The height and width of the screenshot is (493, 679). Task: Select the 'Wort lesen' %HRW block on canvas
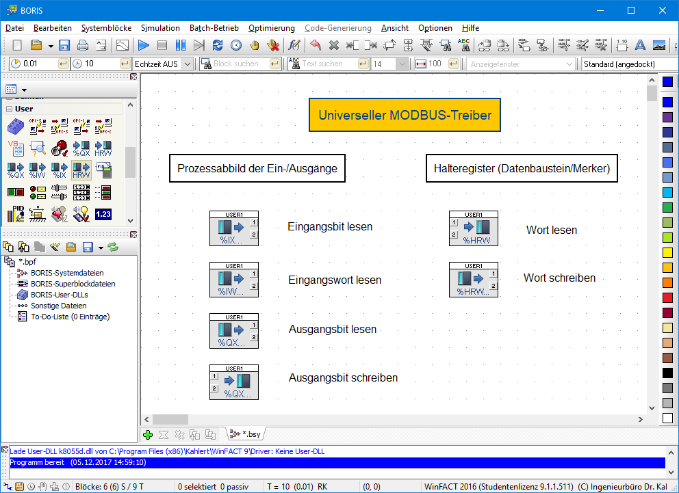(473, 228)
